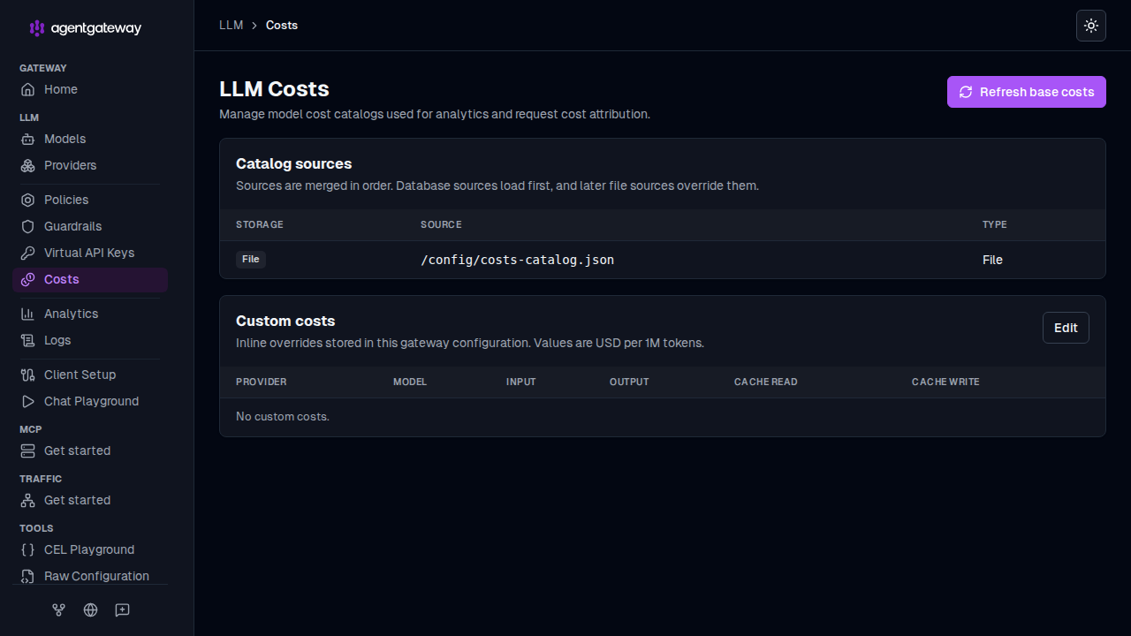Click the Guardrails shield icon
The height and width of the screenshot is (636, 1131).
click(27, 226)
